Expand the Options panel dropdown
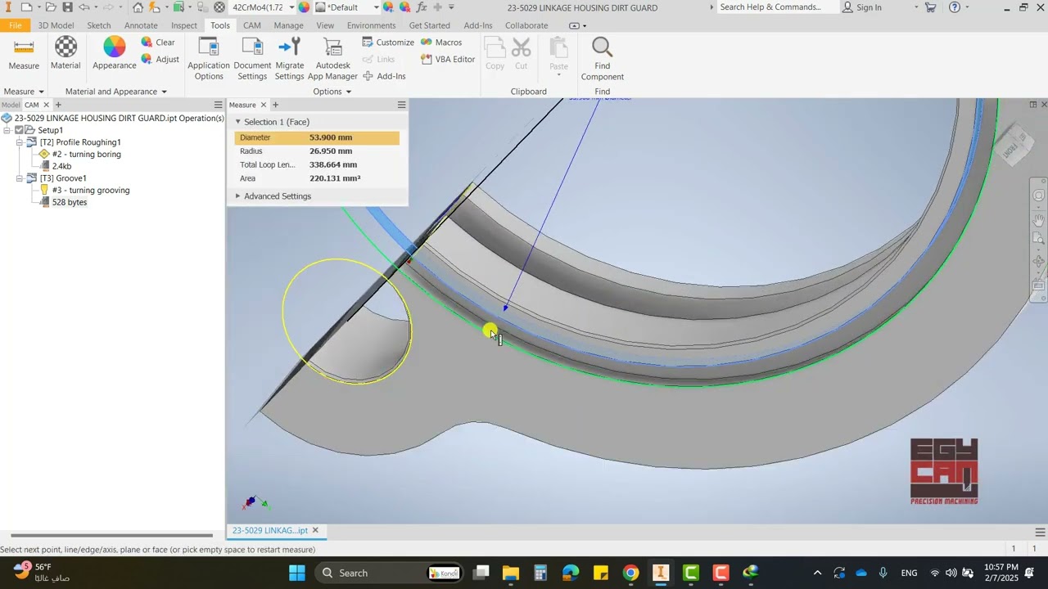 tap(349, 92)
